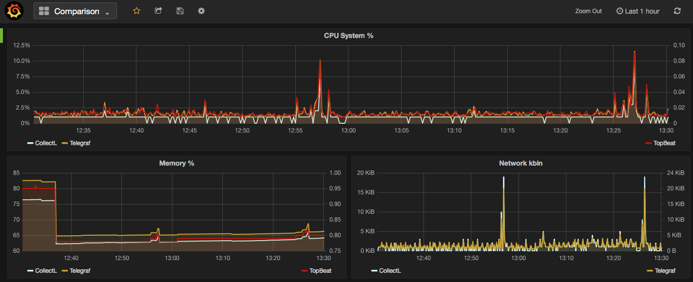Click Telegraf color line in Memory % legend

point(65,270)
